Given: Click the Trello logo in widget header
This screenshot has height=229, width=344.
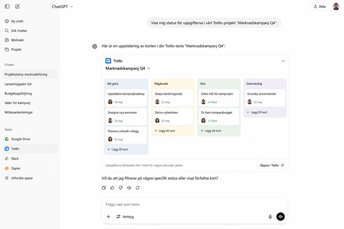Looking at the screenshot, I should pos(108,61).
